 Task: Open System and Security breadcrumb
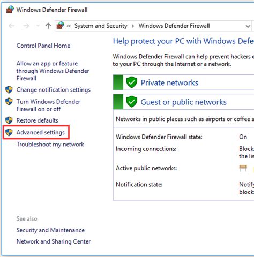[101, 26]
